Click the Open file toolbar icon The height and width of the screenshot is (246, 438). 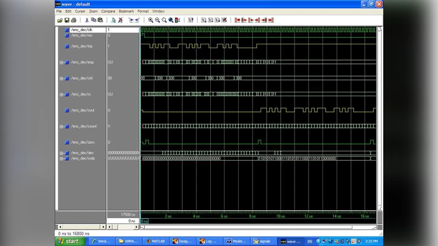(x=60, y=20)
